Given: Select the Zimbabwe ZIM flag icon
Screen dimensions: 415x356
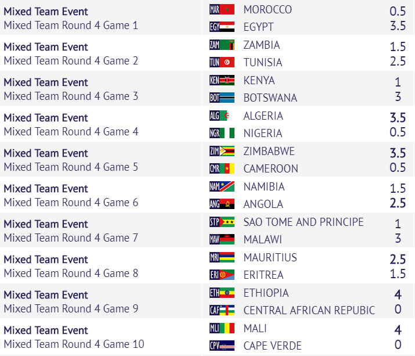Looking at the screenshot, I should coord(222,151).
